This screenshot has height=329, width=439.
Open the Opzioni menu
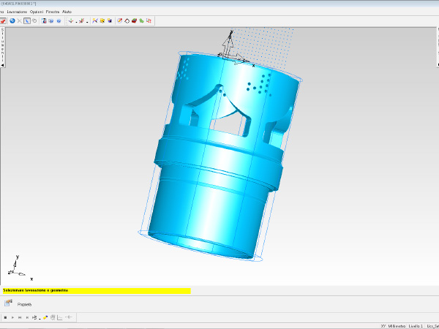click(37, 12)
